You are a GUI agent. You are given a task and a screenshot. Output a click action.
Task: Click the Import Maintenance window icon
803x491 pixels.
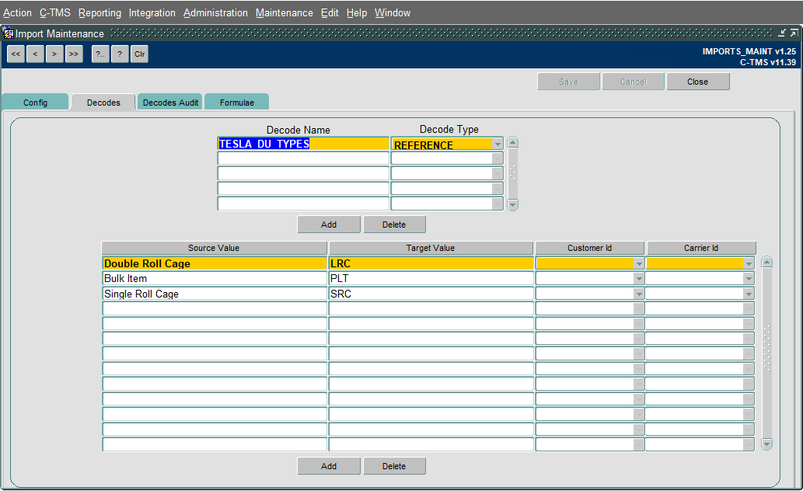9,33
